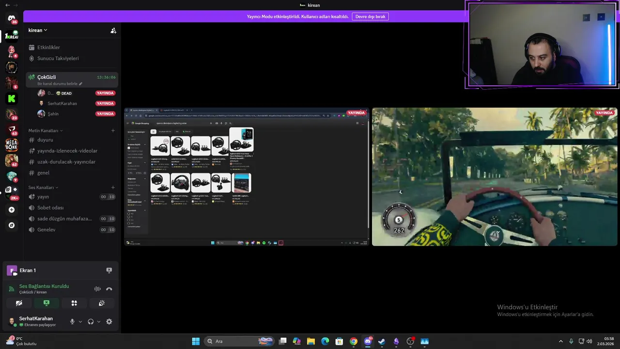620x349 pixels.
Task: Open Discord direct messages home icon
Action: [12, 18]
